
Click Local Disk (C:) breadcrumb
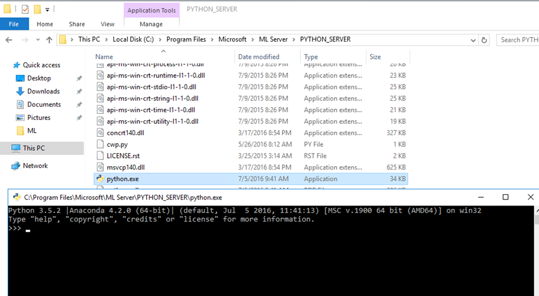133,39
